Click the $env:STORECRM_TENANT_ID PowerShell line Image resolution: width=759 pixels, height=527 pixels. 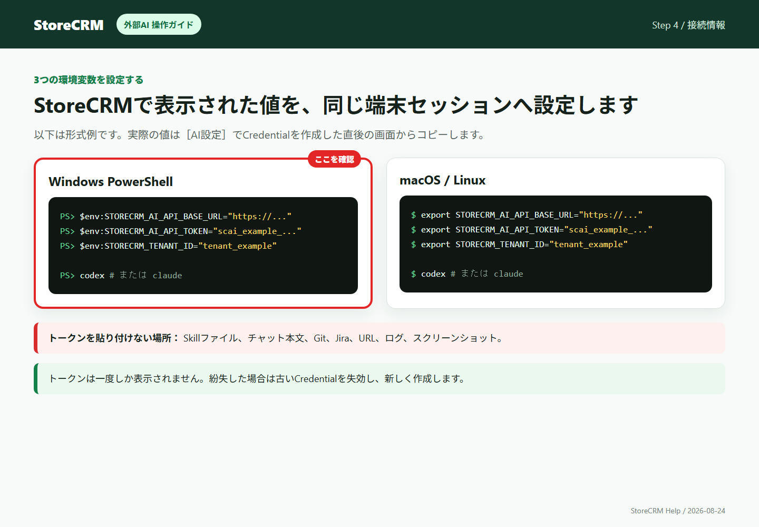click(x=168, y=246)
